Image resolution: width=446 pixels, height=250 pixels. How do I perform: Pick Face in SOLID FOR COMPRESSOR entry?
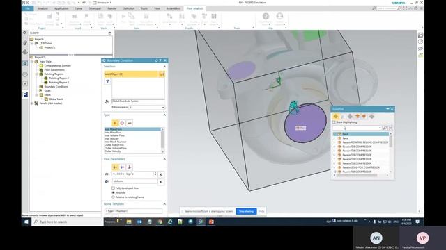[361, 167]
